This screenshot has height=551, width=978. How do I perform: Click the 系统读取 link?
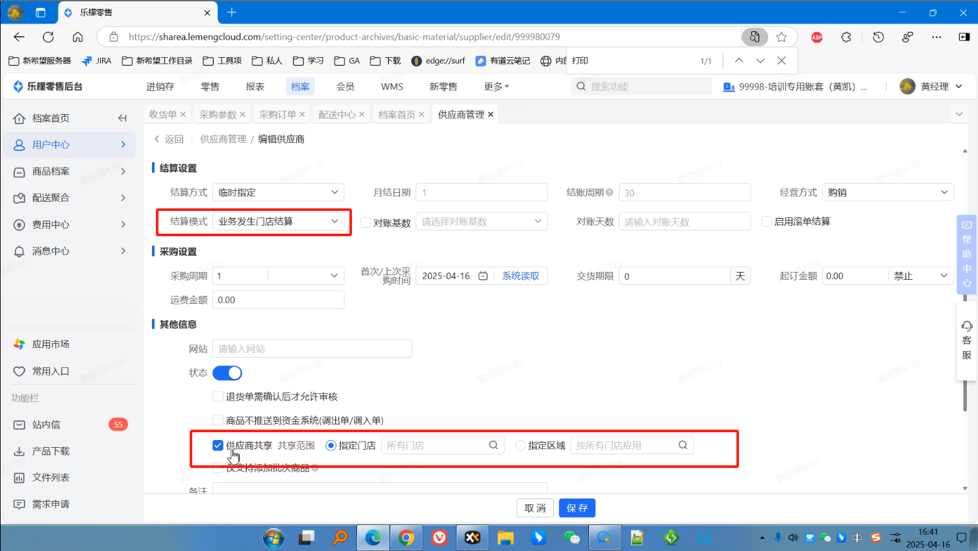521,276
